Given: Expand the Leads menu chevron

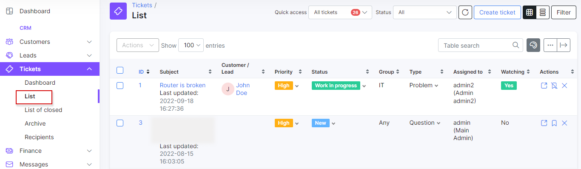Looking at the screenshot, I should (x=89, y=55).
